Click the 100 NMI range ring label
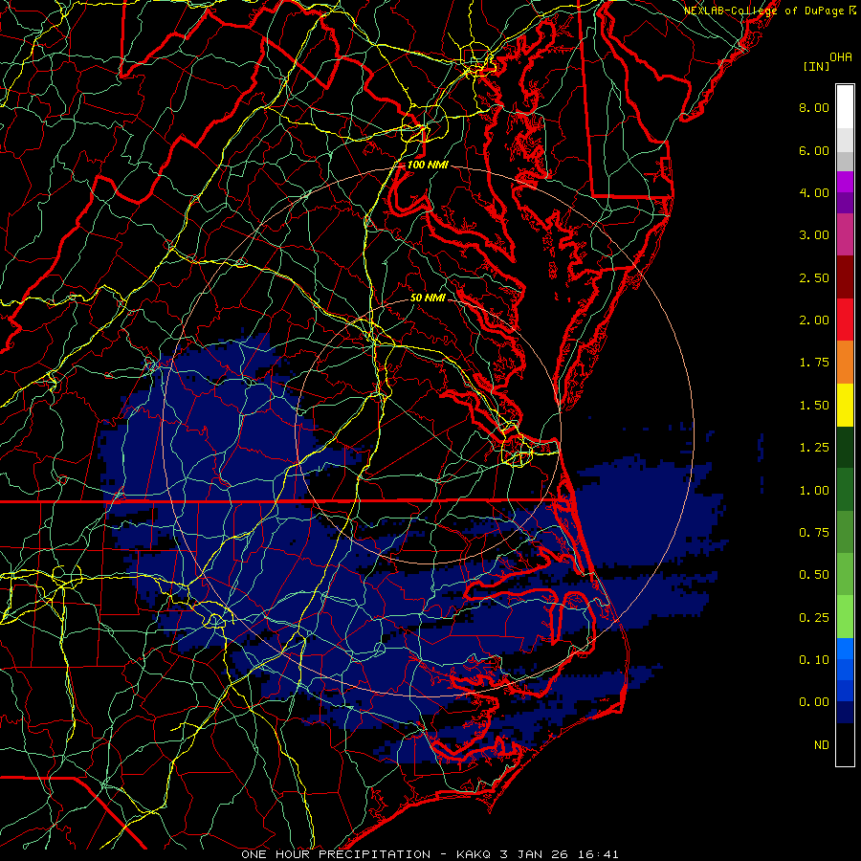This screenshot has height=861, width=861. 428,165
